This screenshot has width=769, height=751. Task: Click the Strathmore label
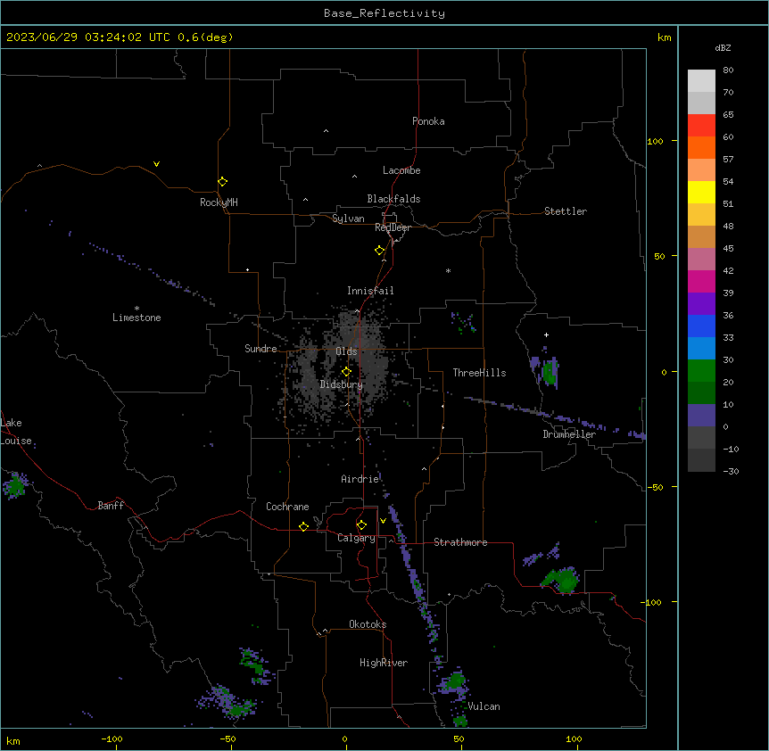(460, 542)
